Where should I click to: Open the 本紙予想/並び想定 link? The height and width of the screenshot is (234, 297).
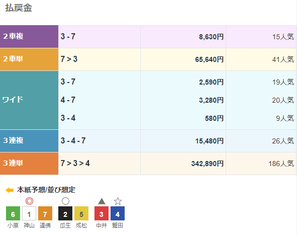pyautogui.click(x=46, y=190)
